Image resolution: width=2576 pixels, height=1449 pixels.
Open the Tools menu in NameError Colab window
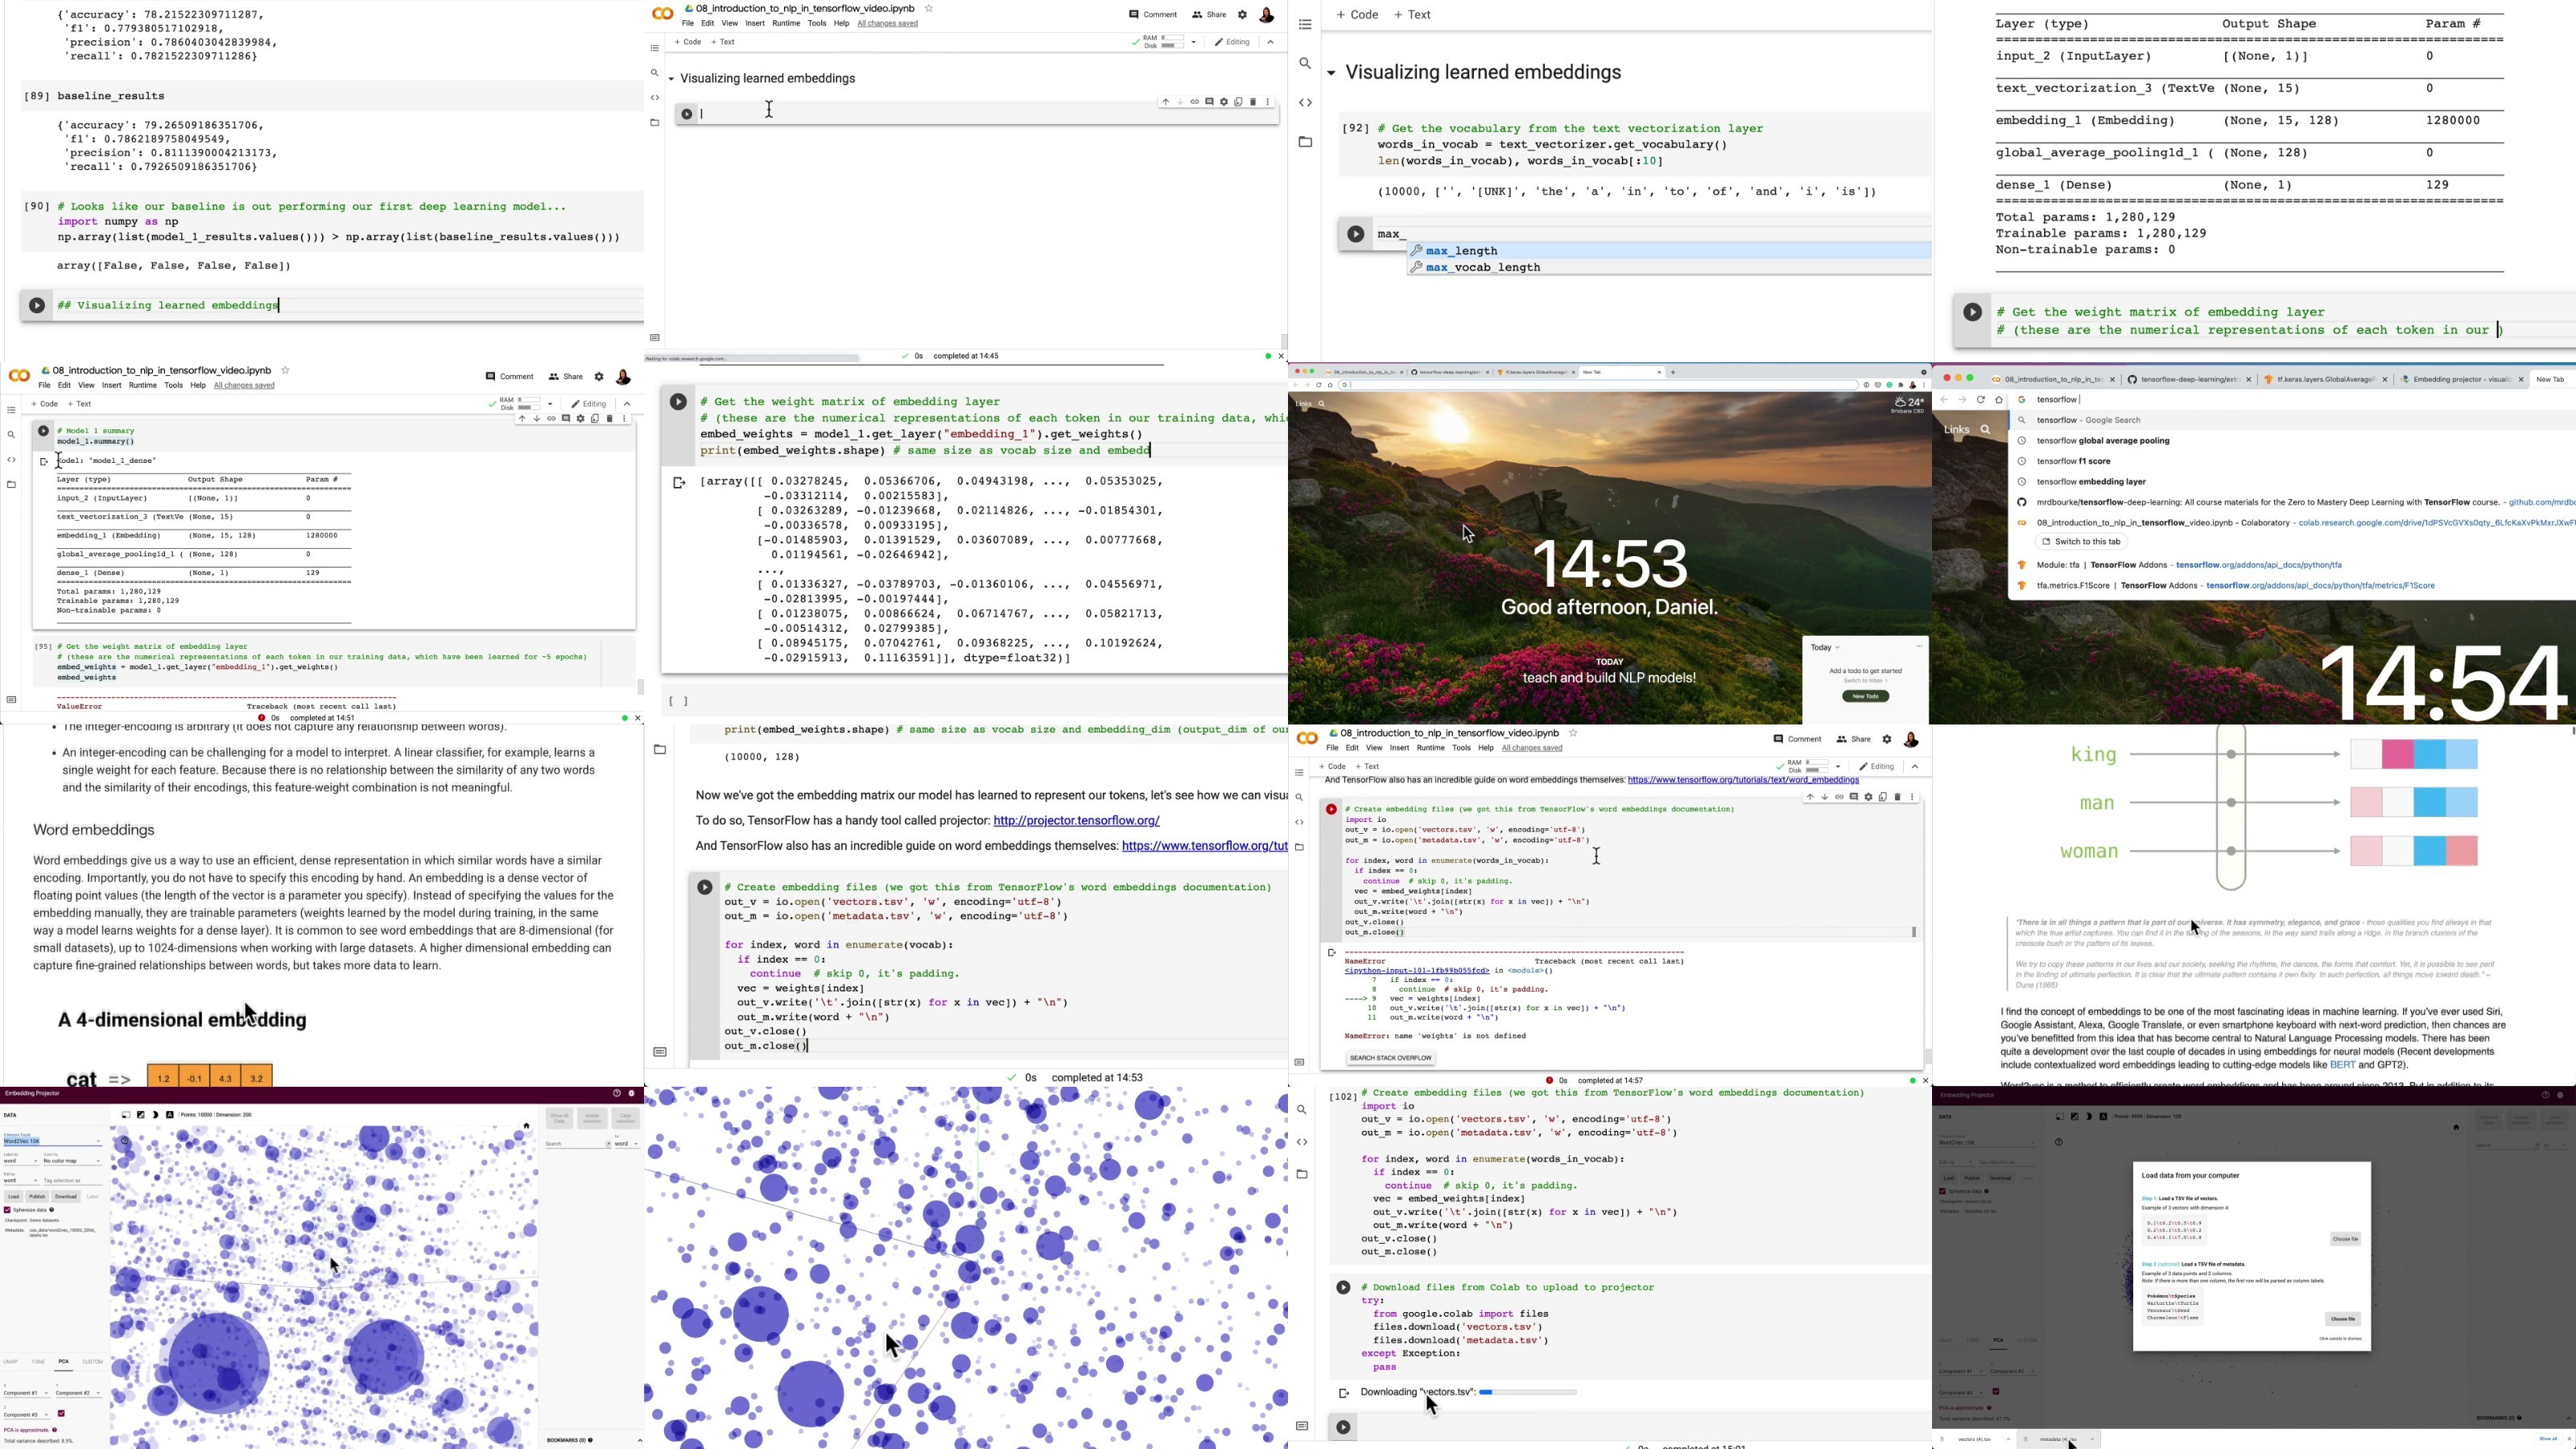1462,748
